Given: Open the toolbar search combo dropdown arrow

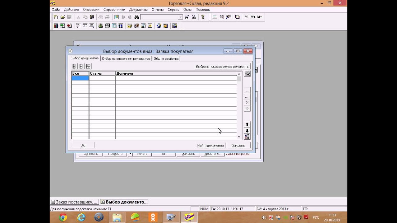Looking at the screenshot, I should coord(181,17).
